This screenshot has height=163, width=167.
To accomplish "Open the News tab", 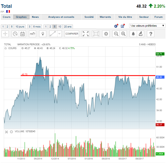I will 35,17.
